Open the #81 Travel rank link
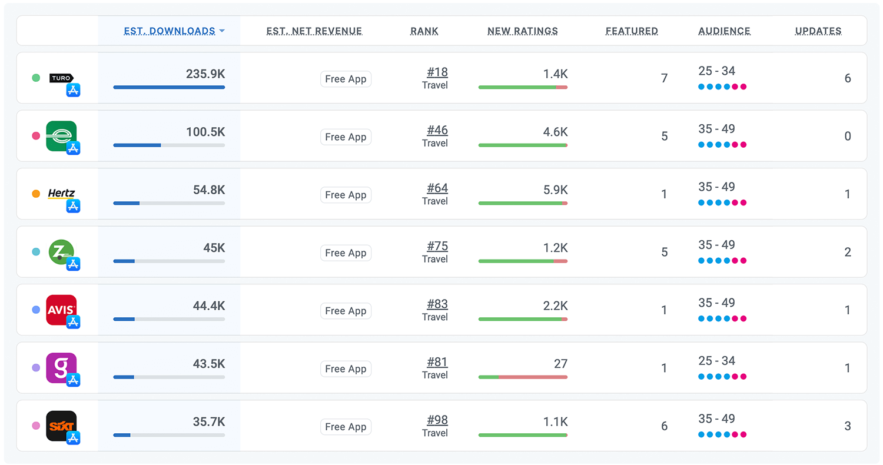 (x=437, y=362)
